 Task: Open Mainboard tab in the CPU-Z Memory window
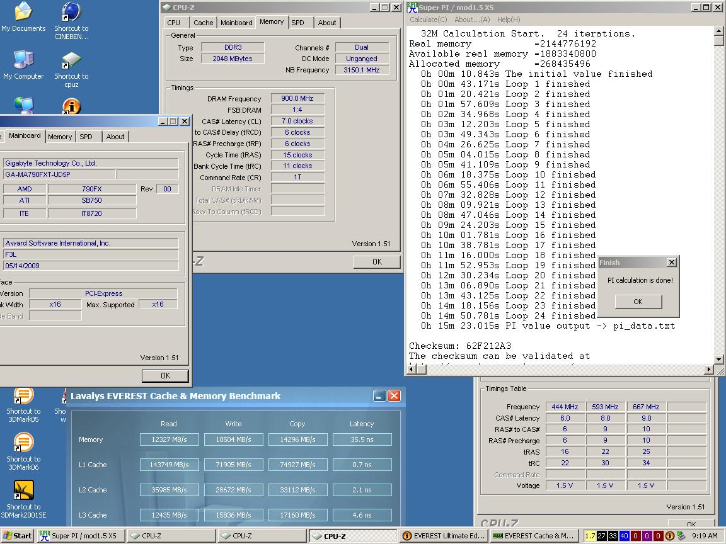[x=236, y=23]
